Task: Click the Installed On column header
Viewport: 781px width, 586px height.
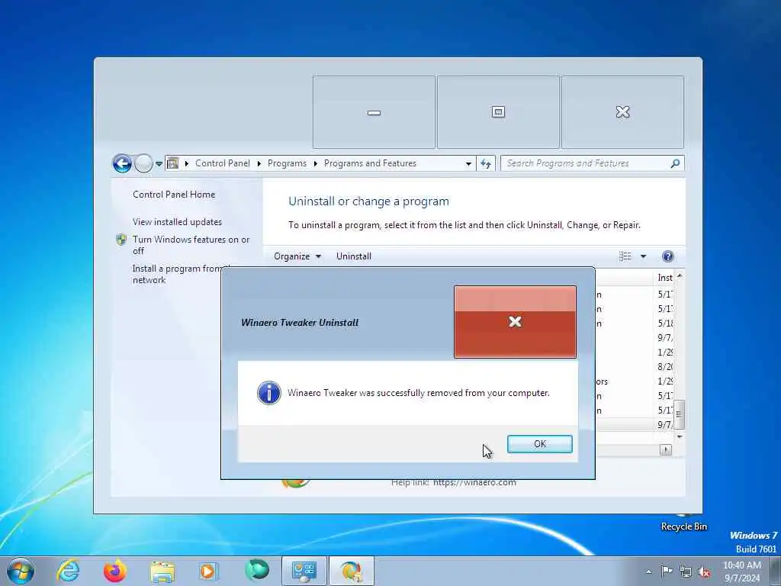Action: [x=664, y=278]
